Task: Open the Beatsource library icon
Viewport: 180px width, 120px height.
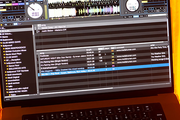Action: (1, 40)
